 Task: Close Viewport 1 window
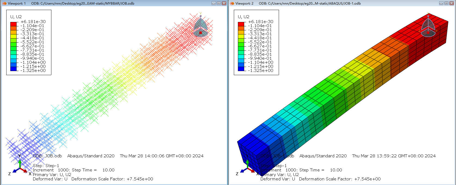[x=224, y=3]
